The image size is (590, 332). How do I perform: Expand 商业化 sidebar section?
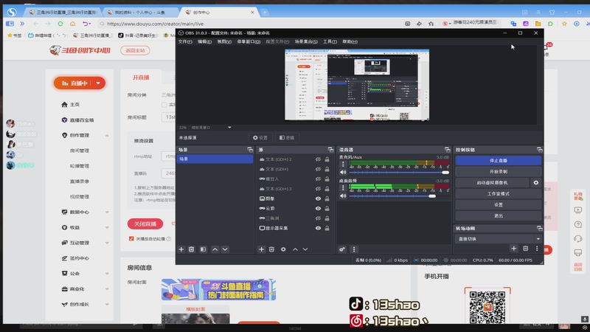tap(107, 289)
